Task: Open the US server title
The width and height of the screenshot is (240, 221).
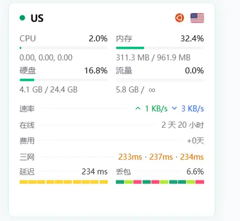Action: [x=37, y=18]
